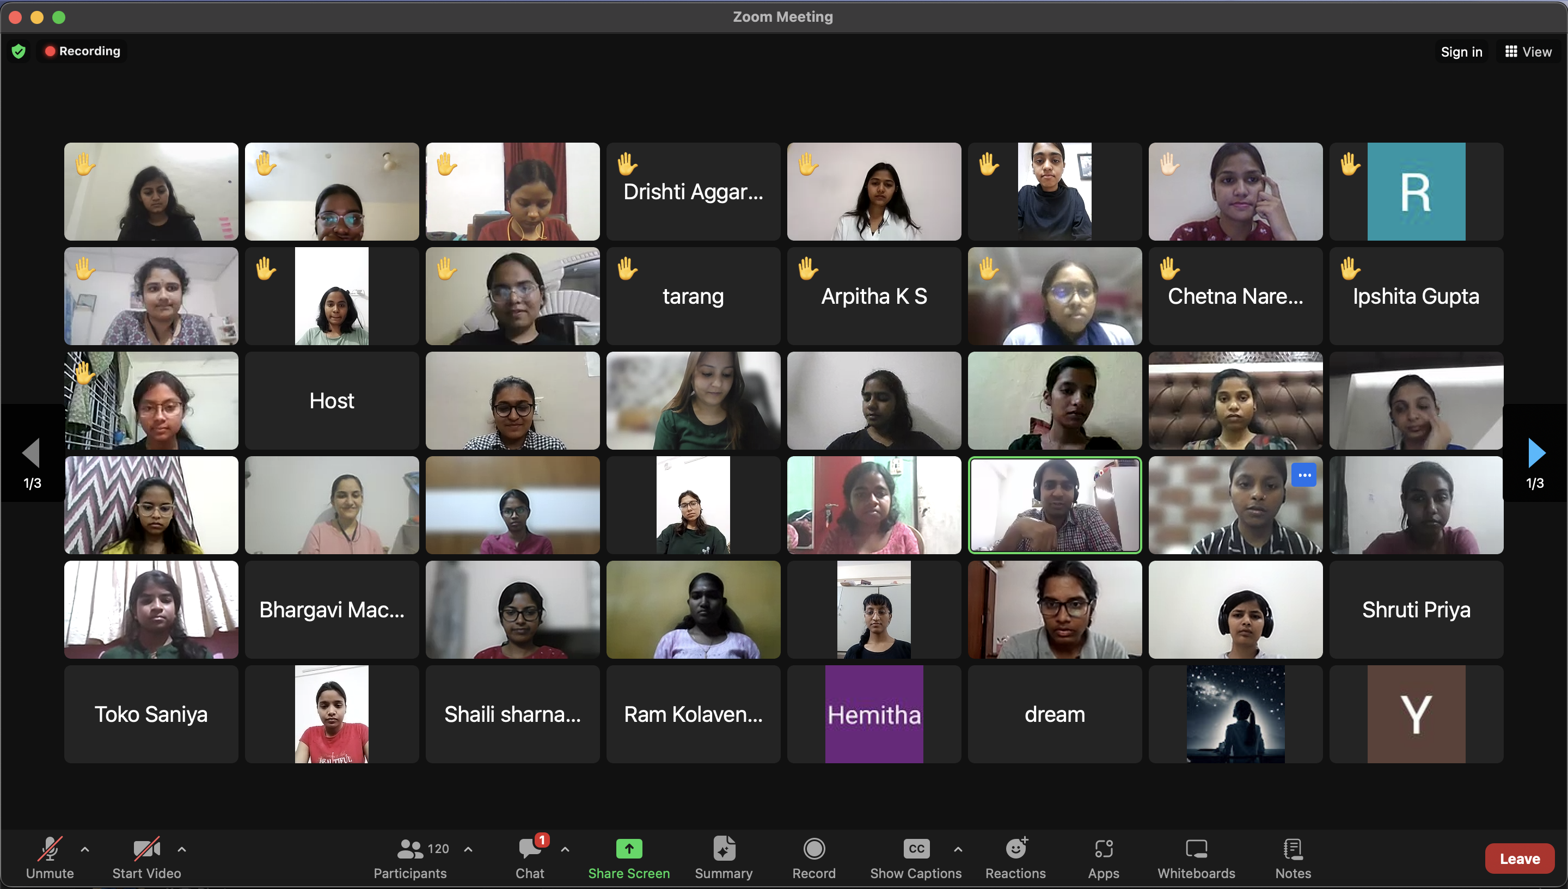The width and height of the screenshot is (1568, 889).
Task: Click the View layout menu
Action: (x=1527, y=51)
